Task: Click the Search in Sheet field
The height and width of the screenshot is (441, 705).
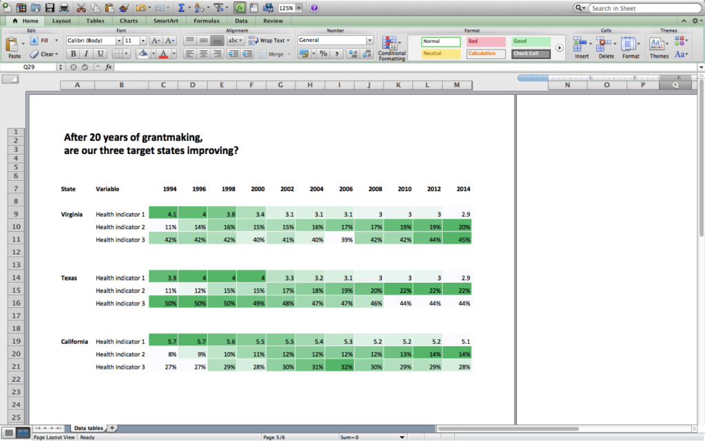Action: point(645,8)
